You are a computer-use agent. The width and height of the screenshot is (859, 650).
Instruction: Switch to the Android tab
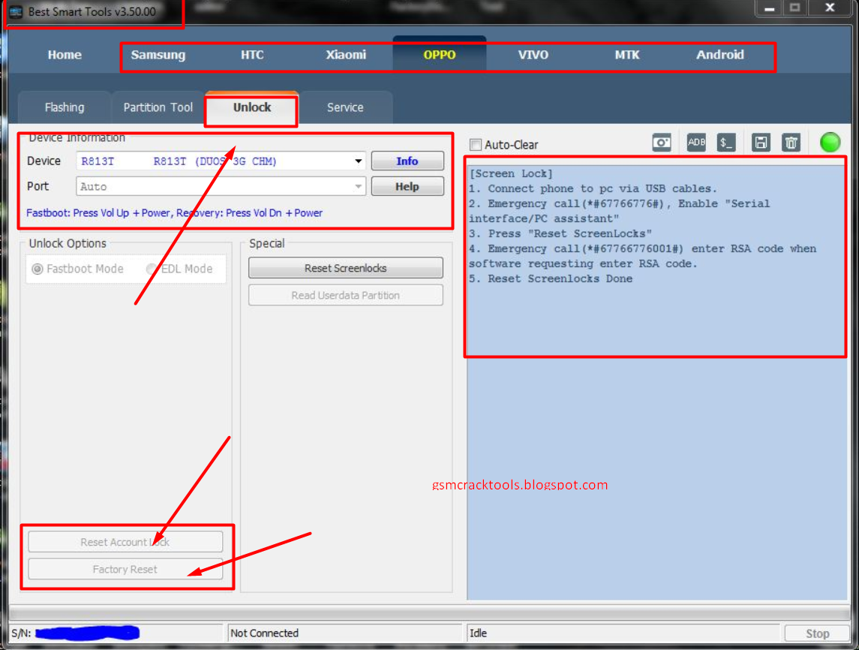pos(720,55)
